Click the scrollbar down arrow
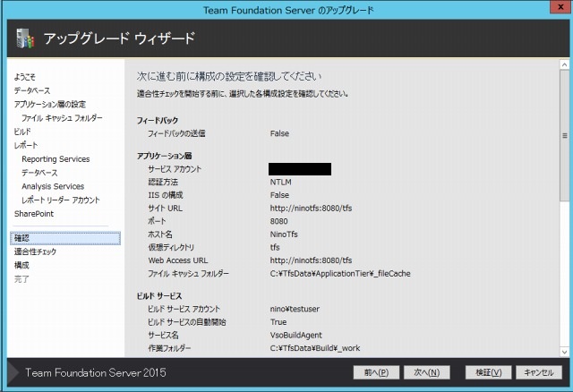 [565, 353]
